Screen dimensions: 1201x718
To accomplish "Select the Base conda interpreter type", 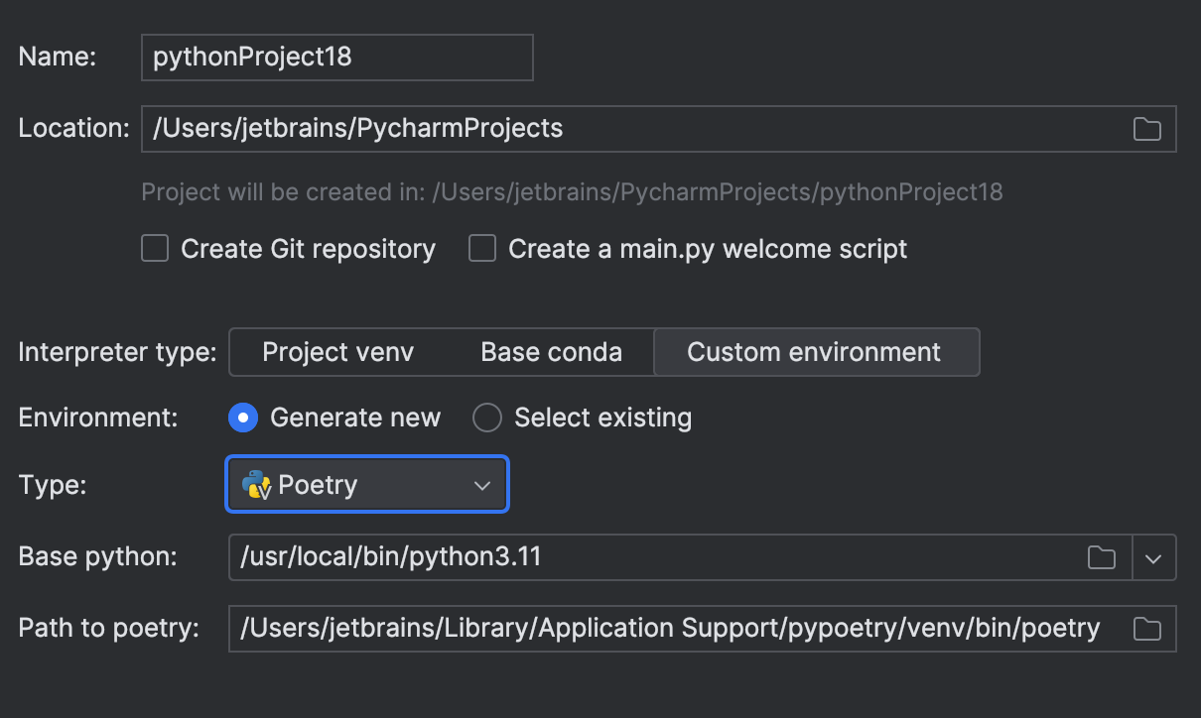I will pos(551,352).
